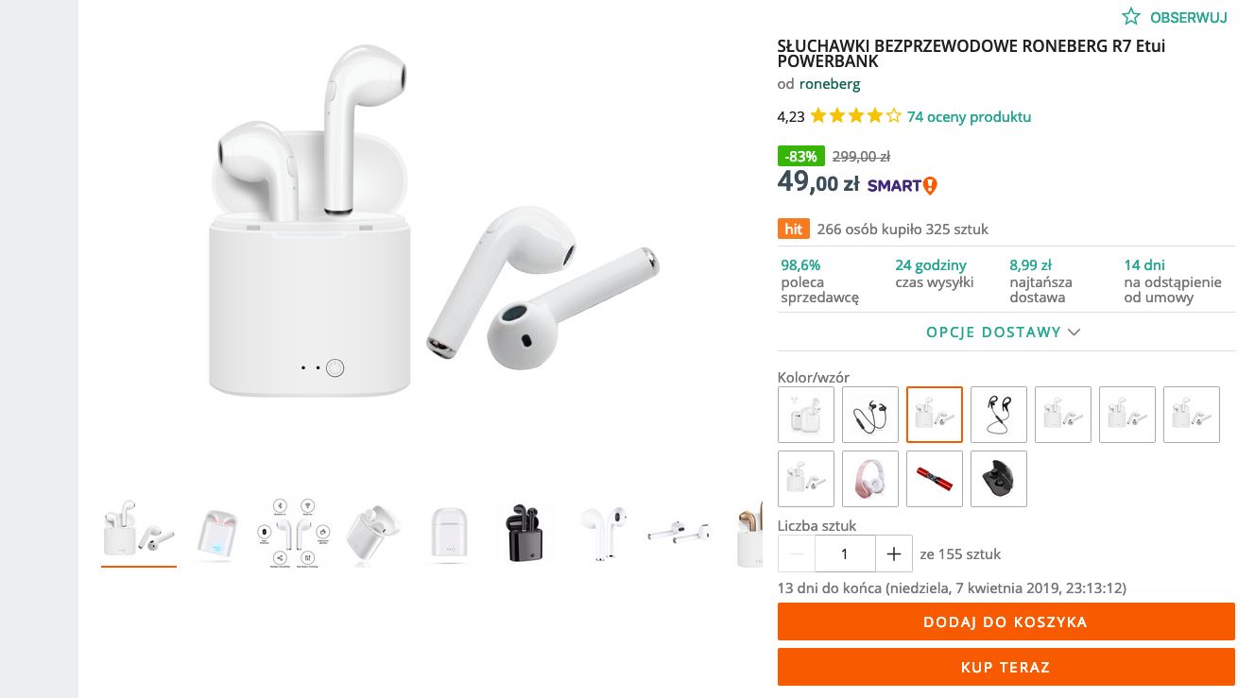The height and width of the screenshot is (698, 1255).
Task: Select the pink over-ear headphones variant
Action: tap(870, 479)
